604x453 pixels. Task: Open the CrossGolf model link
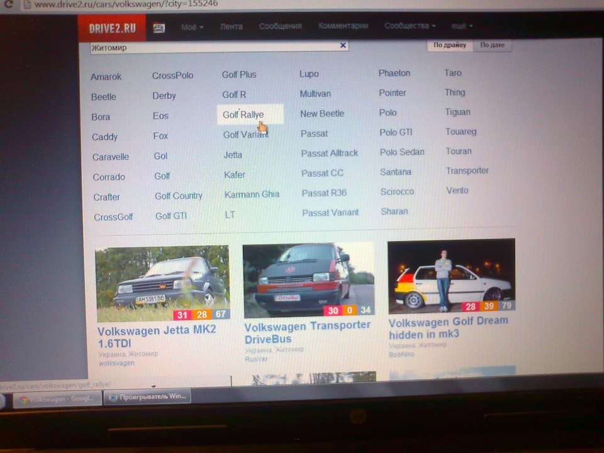pyautogui.click(x=113, y=217)
